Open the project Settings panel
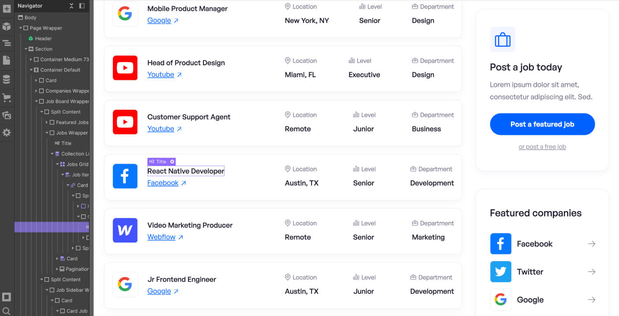 7,132
